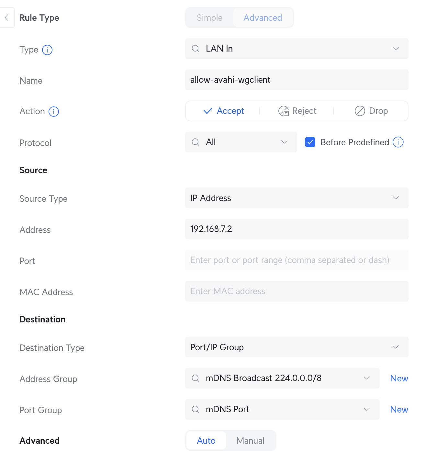Click New next to Port Group

[399, 409]
